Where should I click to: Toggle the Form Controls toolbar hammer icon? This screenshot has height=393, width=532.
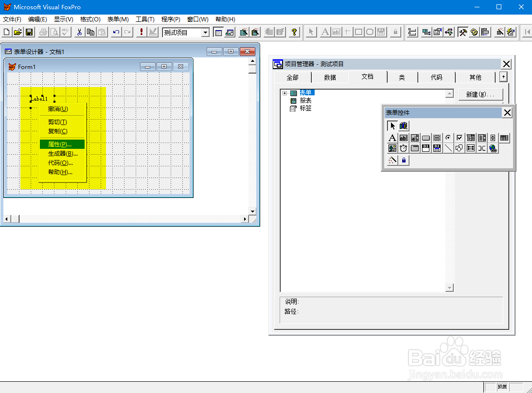[463, 32]
